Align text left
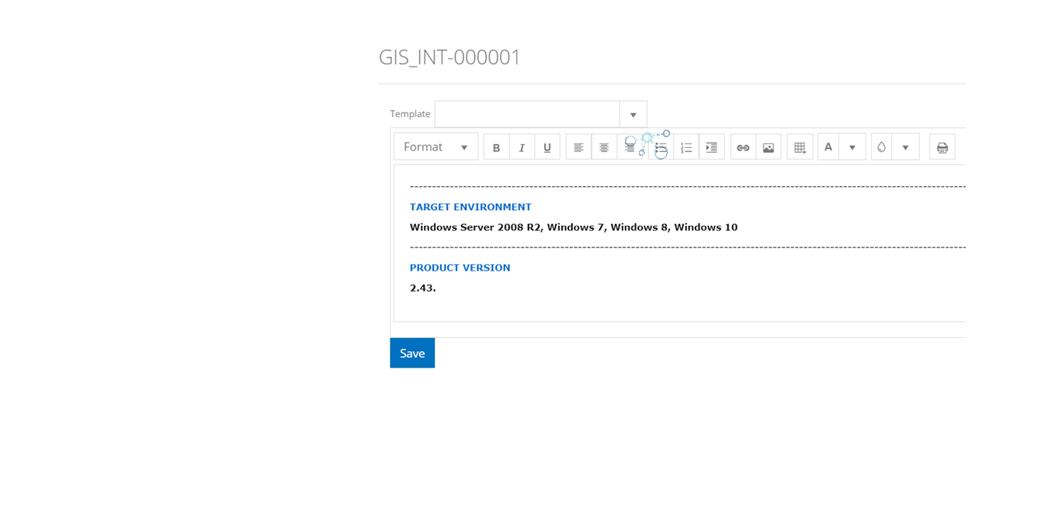Viewport: 1041px width, 532px height. click(578, 147)
